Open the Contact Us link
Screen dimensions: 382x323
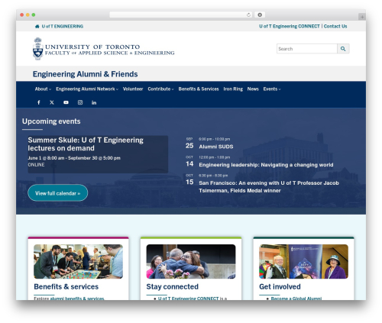pos(335,26)
